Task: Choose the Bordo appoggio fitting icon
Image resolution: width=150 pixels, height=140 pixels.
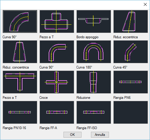Action: click(x=94, y=21)
